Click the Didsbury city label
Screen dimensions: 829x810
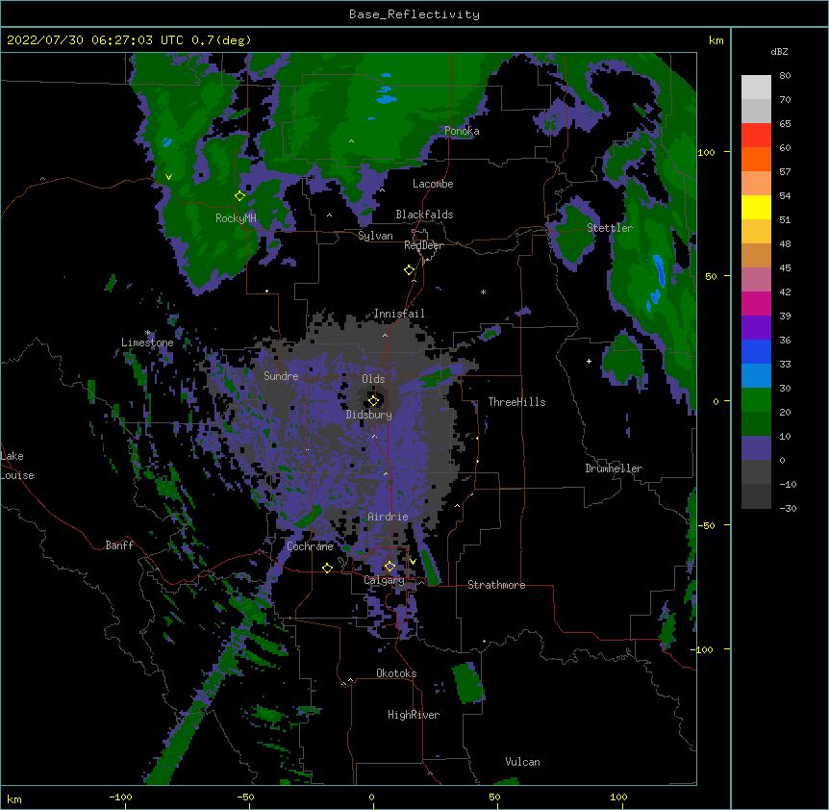pos(369,415)
